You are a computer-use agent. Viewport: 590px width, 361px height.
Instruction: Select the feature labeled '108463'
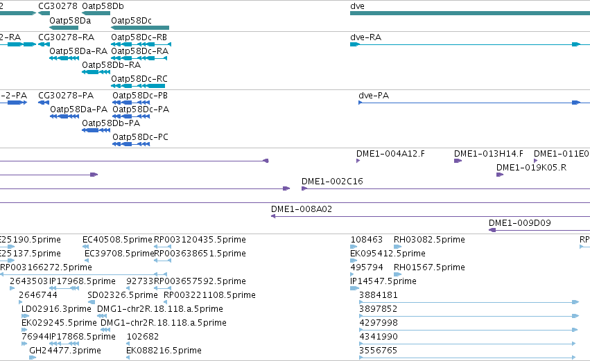[x=367, y=240]
